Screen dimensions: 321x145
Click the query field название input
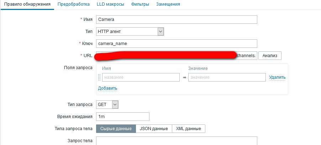pyautogui.click(x=141, y=77)
